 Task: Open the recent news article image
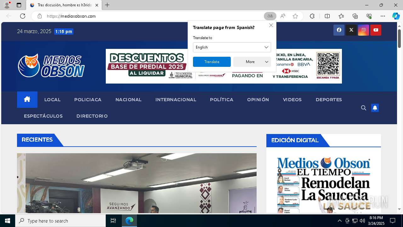pyautogui.click(x=137, y=183)
